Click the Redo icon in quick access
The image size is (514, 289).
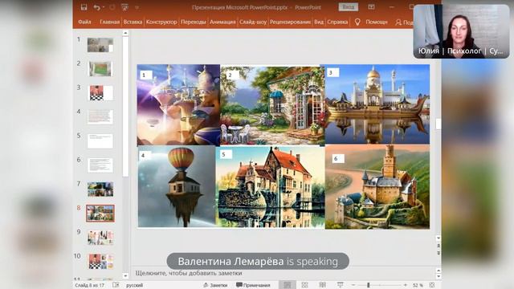tap(112, 7)
